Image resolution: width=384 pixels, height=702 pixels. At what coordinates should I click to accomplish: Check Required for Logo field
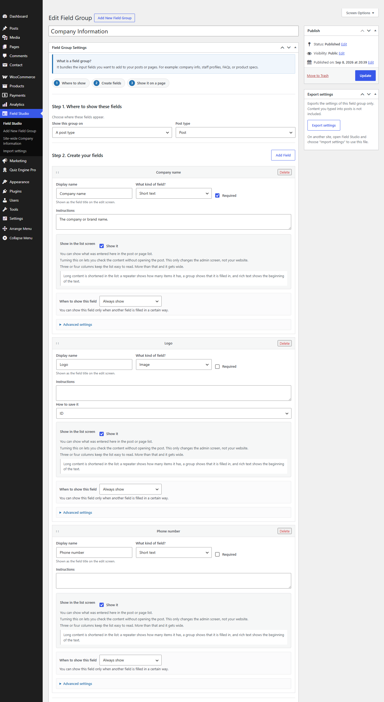click(217, 367)
